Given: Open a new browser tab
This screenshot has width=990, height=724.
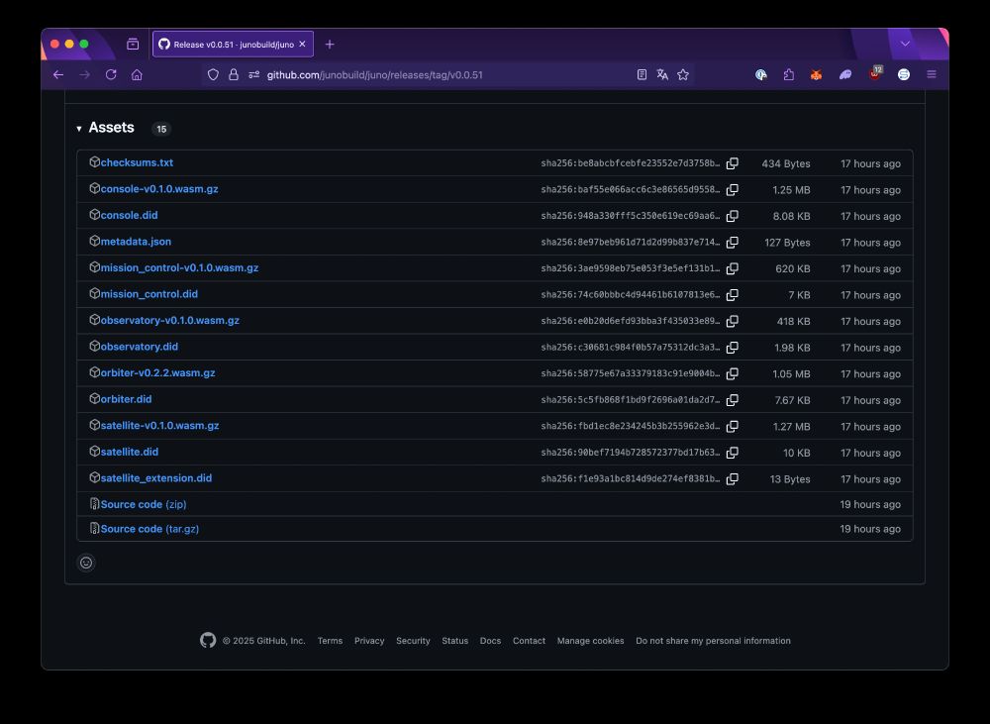Looking at the screenshot, I should point(329,45).
